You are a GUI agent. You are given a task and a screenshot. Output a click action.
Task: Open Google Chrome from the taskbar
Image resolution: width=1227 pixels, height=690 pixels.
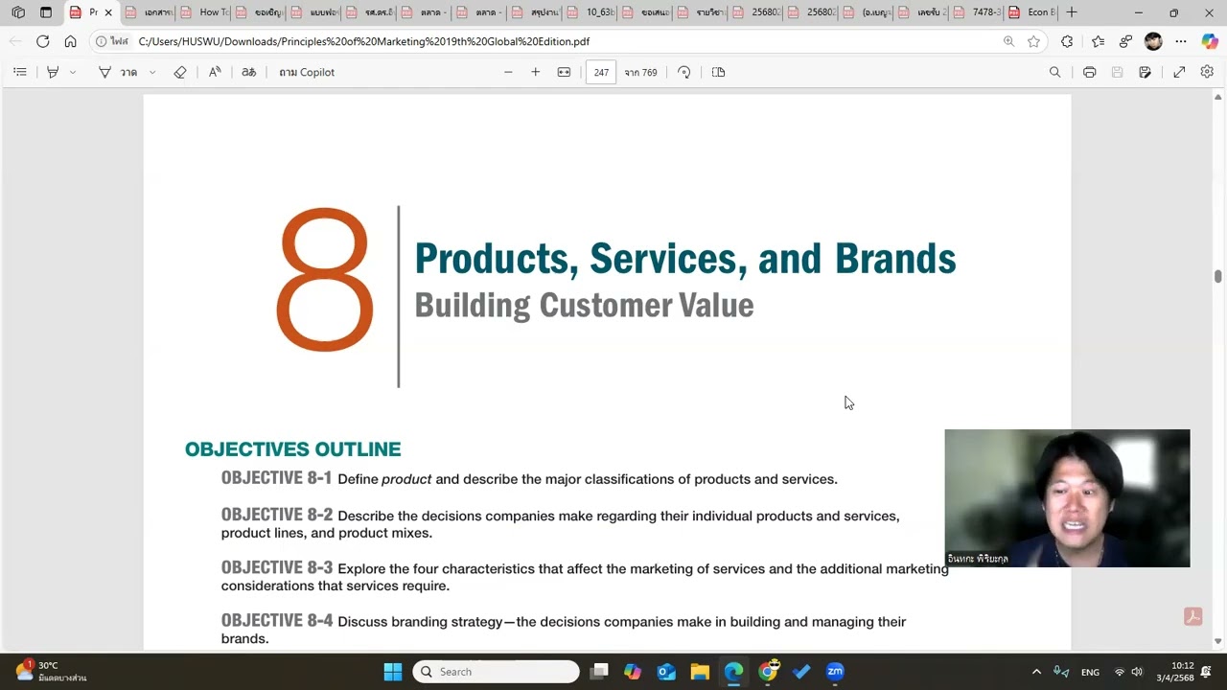click(x=768, y=672)
